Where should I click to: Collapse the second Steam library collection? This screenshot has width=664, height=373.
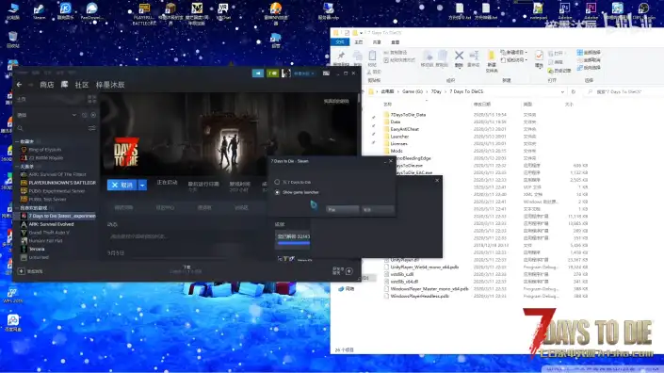pos(17,167)
